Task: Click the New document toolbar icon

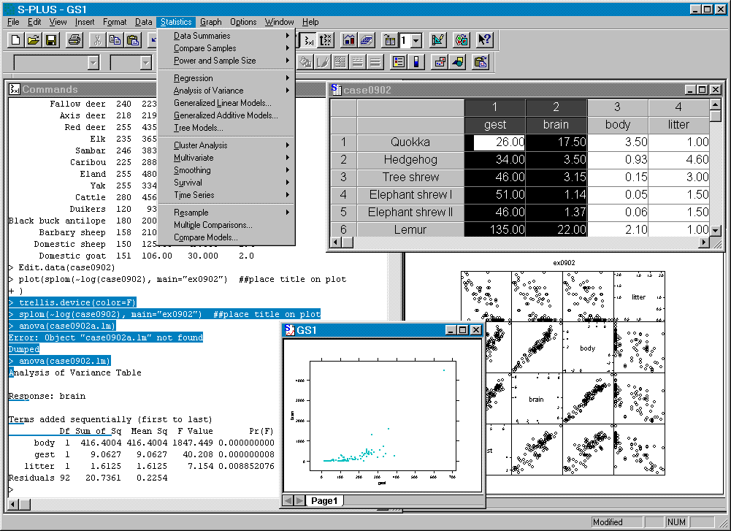Action: [15, 40]
